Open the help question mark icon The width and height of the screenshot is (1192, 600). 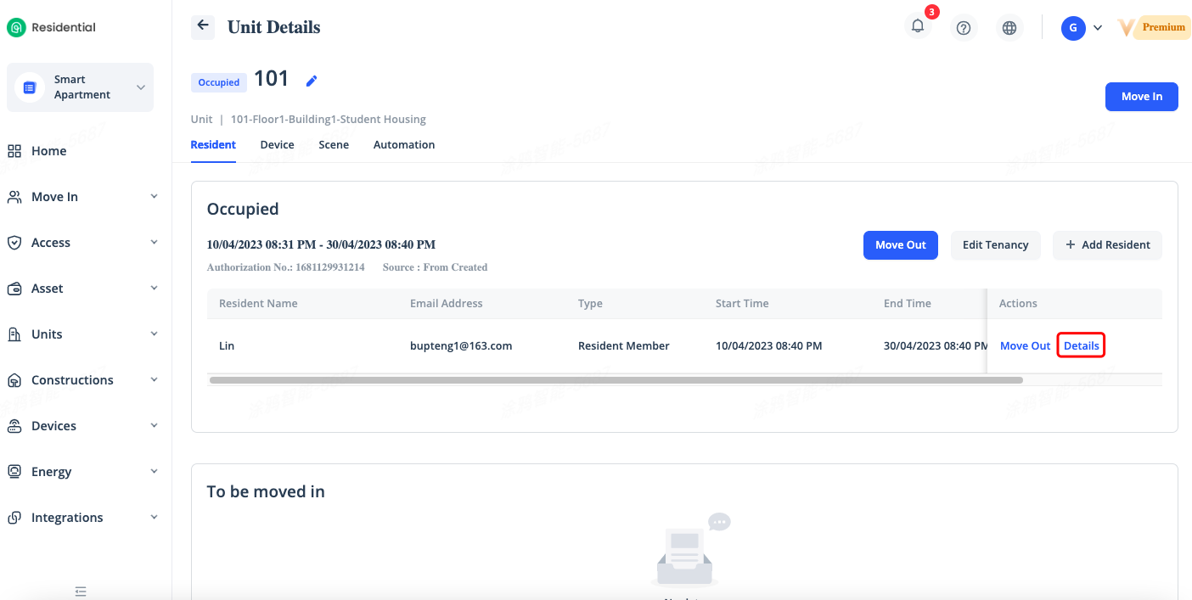[963, 28]
